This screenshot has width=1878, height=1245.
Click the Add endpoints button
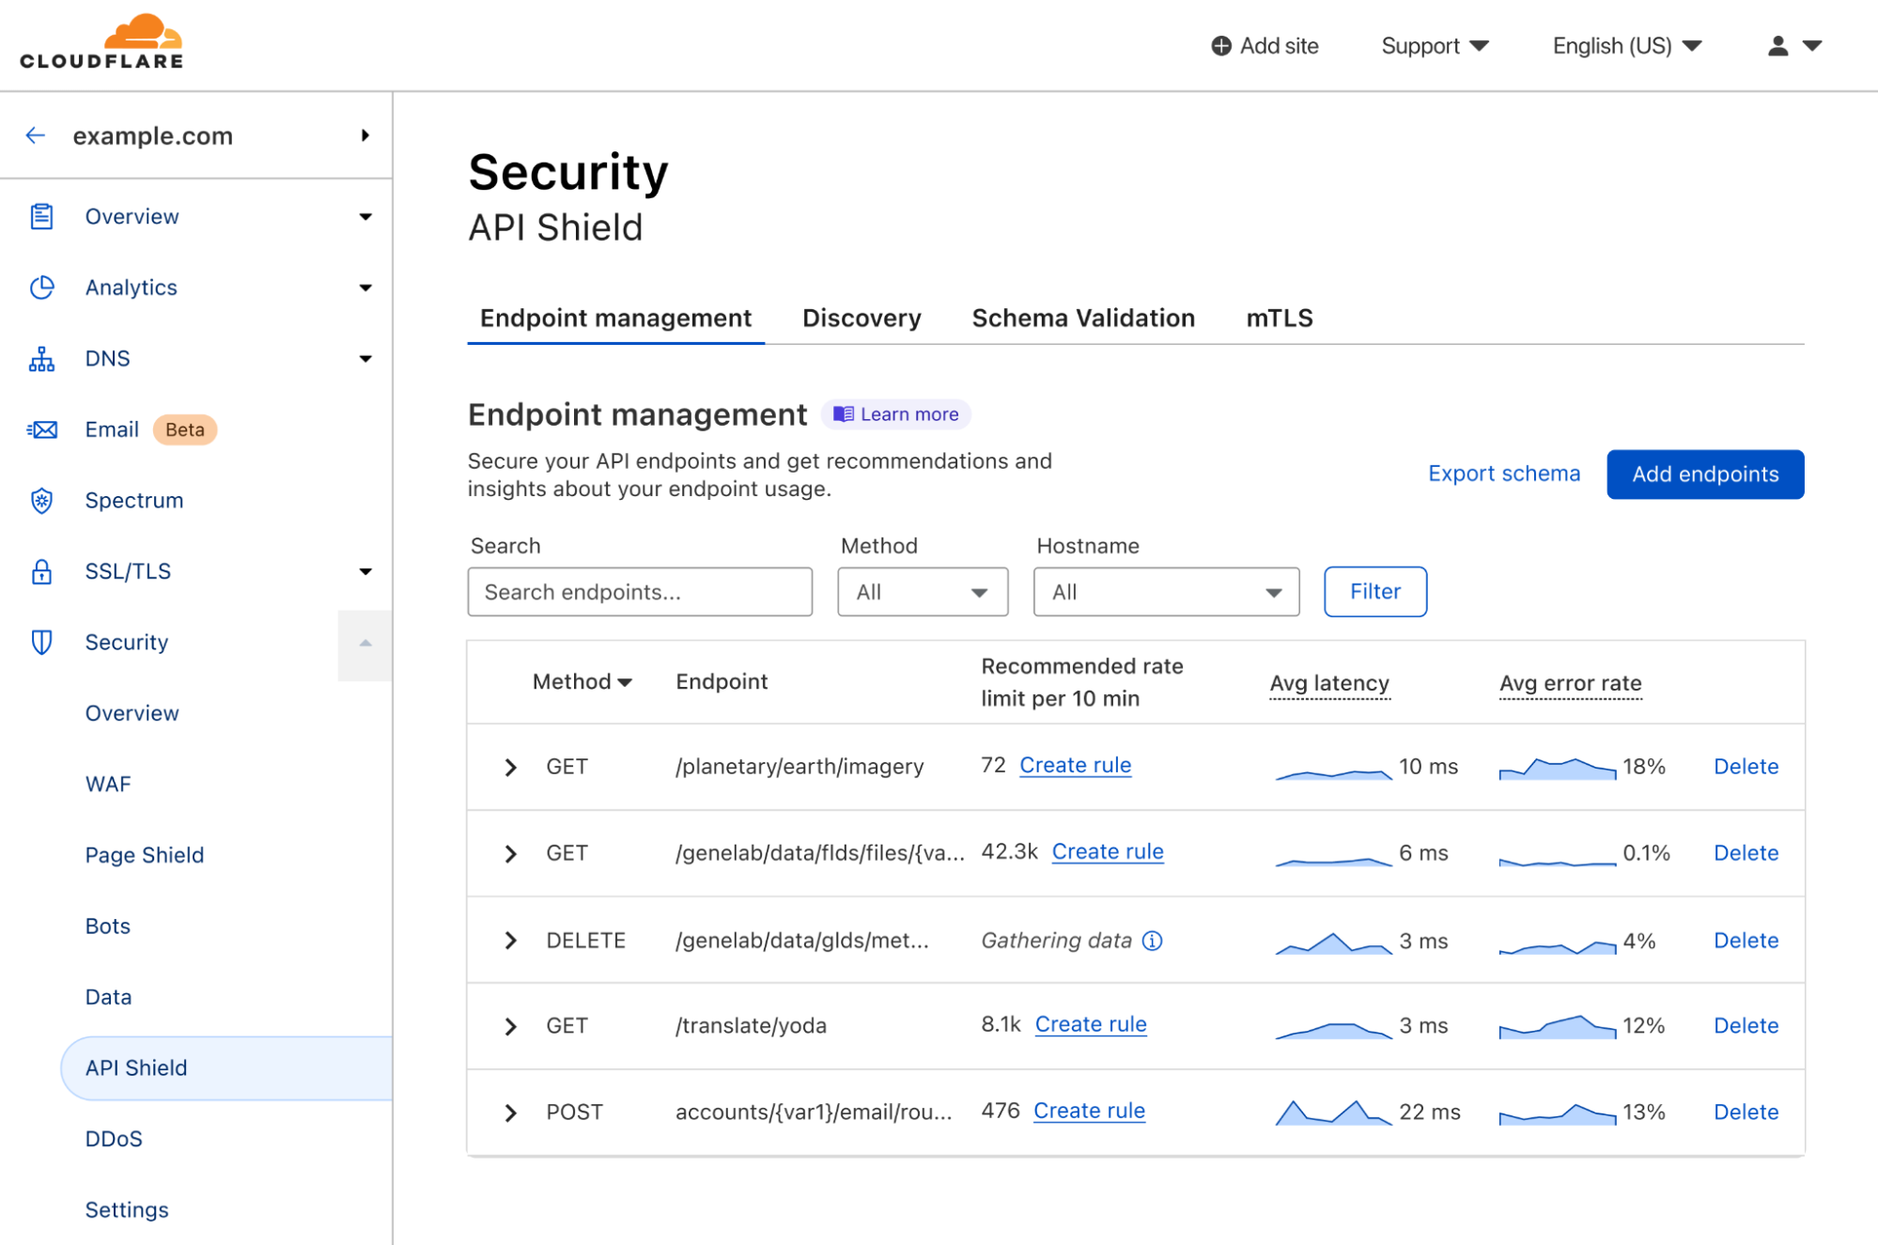tap(1704, 475)
